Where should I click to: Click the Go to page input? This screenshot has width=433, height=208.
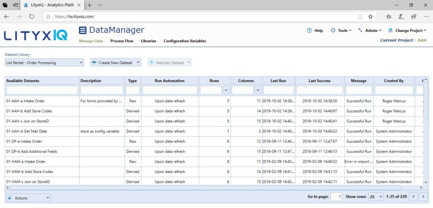coord(336,197)
